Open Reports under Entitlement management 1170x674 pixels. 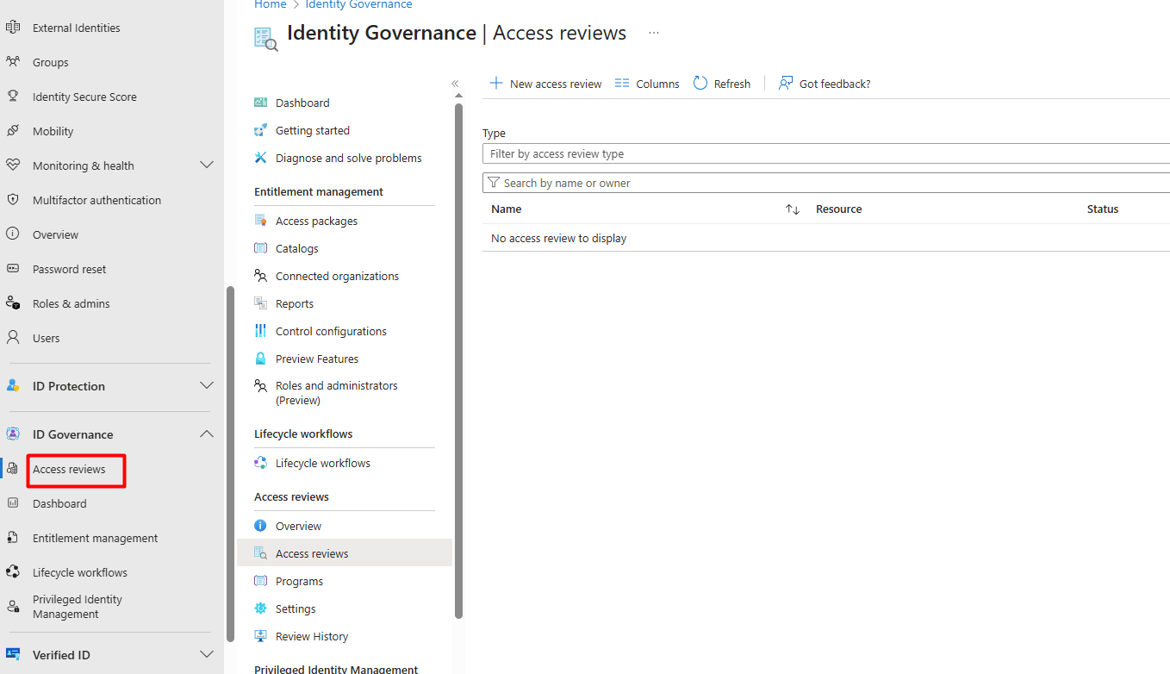point(295,303)
